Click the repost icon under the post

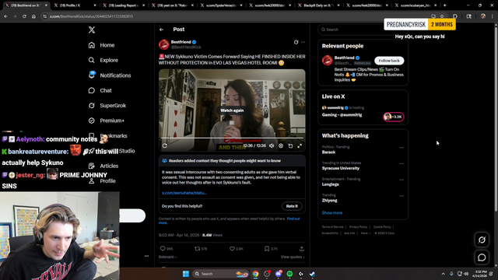tap(197, 249)
